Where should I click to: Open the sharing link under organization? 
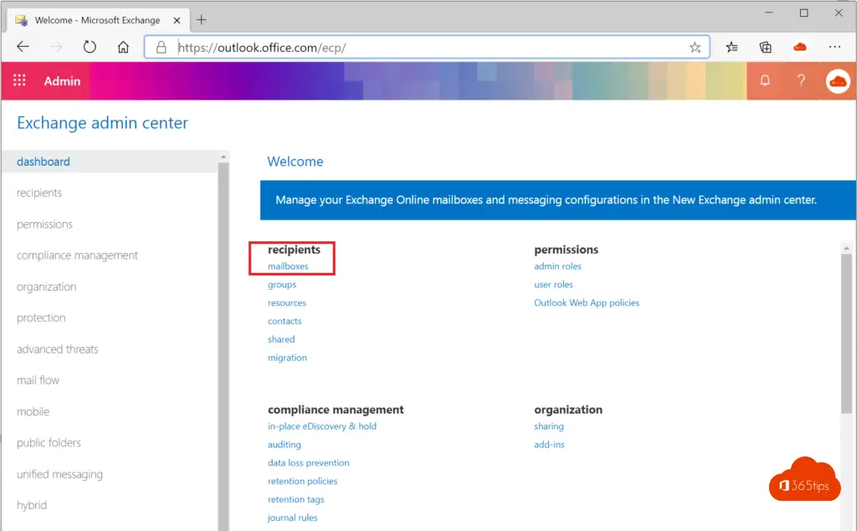tap(549, 426)
